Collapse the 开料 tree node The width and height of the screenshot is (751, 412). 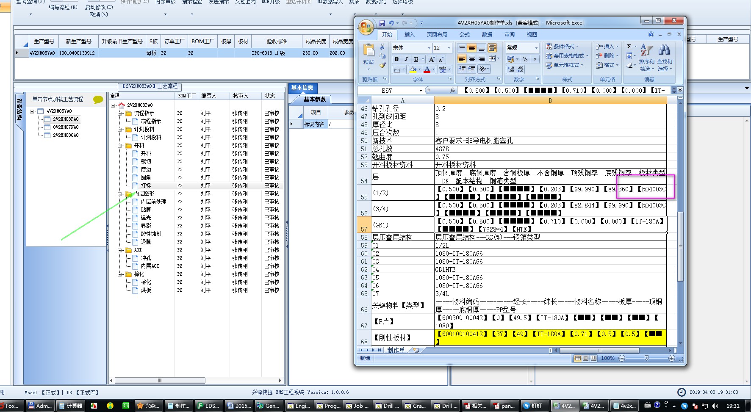[120, 146]
